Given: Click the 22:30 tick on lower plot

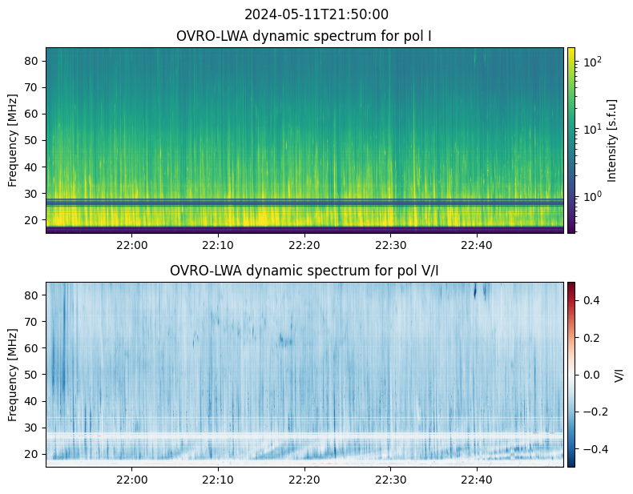Looking at the screenshot, I should 391,480.
